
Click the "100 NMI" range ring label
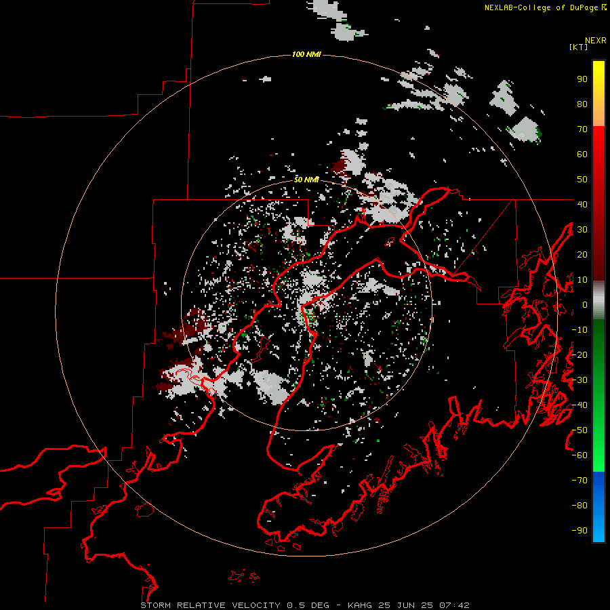coord(306,54)
